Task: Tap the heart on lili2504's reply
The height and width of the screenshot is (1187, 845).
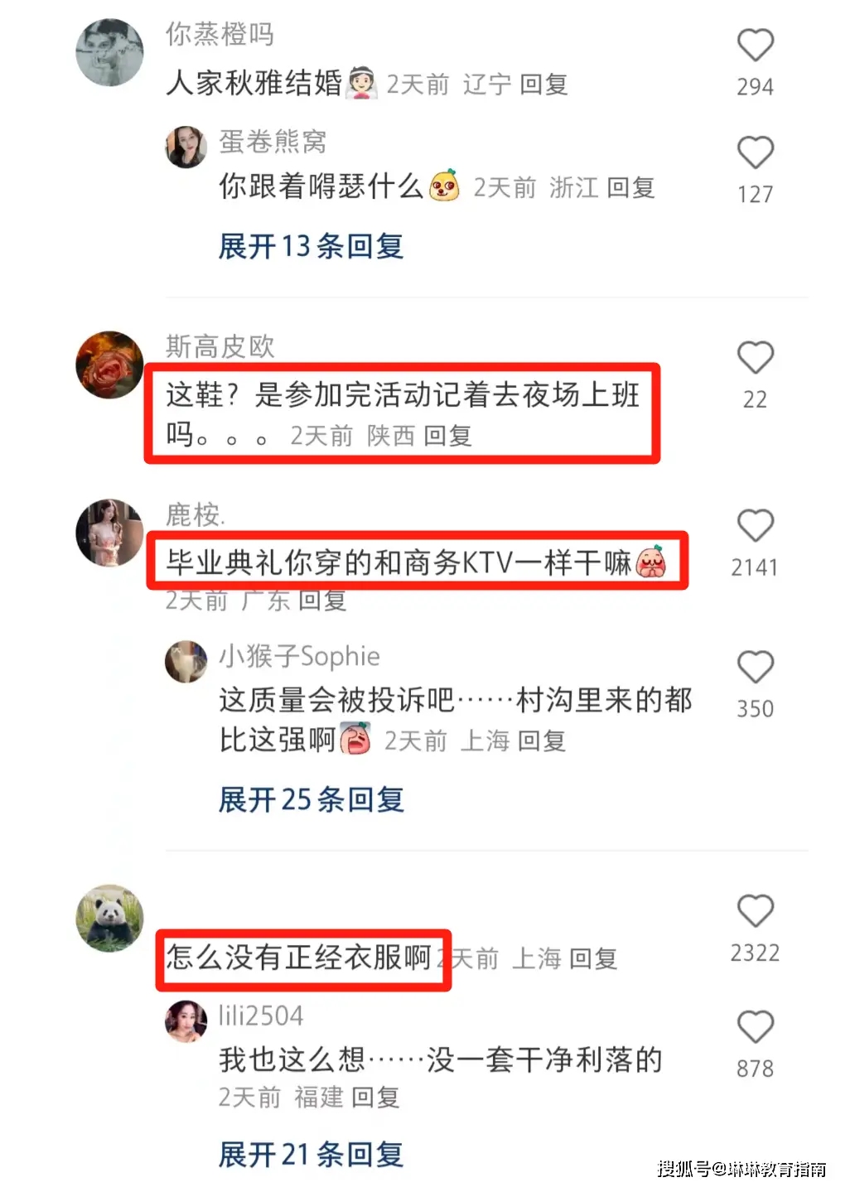Action: pos(755,1027)
